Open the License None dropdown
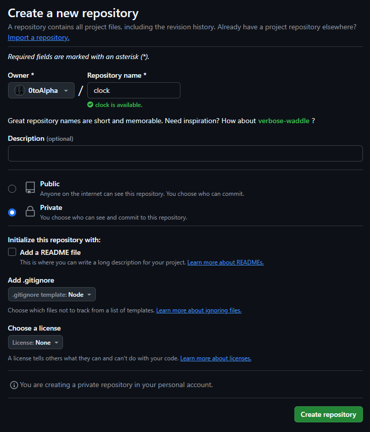Screen dimensions: 370x432 35,342
